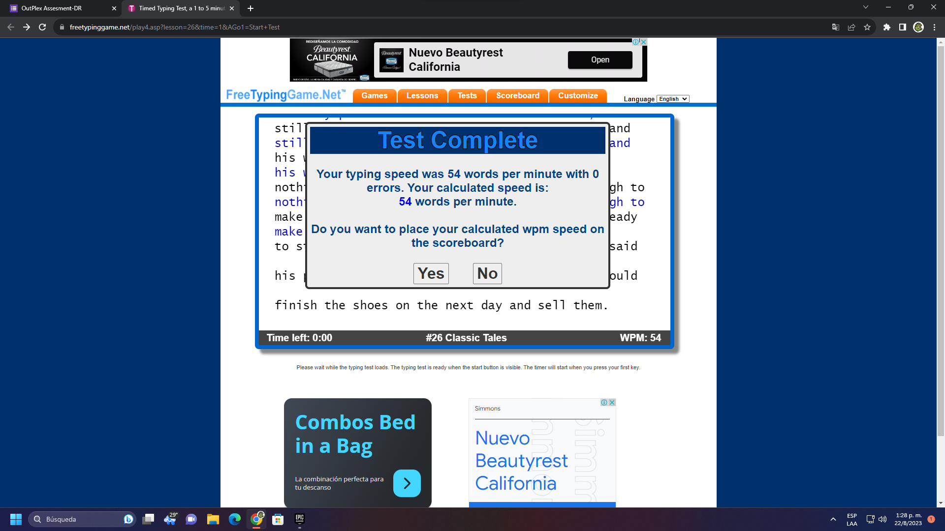Viewport: 945px width, 531px height.
Task: Open the tab search dropdown arrow
Action: [866, 7]
